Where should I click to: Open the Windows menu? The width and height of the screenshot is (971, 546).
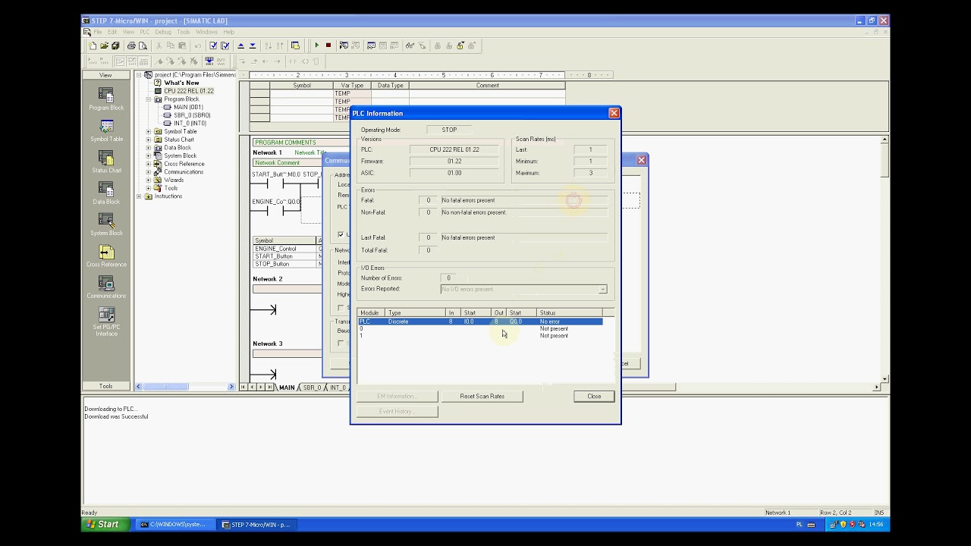click(x=206, y=32)
